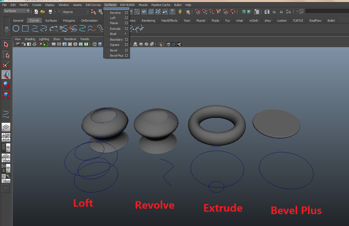Image resolution: width=349 pixels, height=226 pixels.
Task: Enable Snap to Curves magnet icon
Action: click(x=205, y=12)
